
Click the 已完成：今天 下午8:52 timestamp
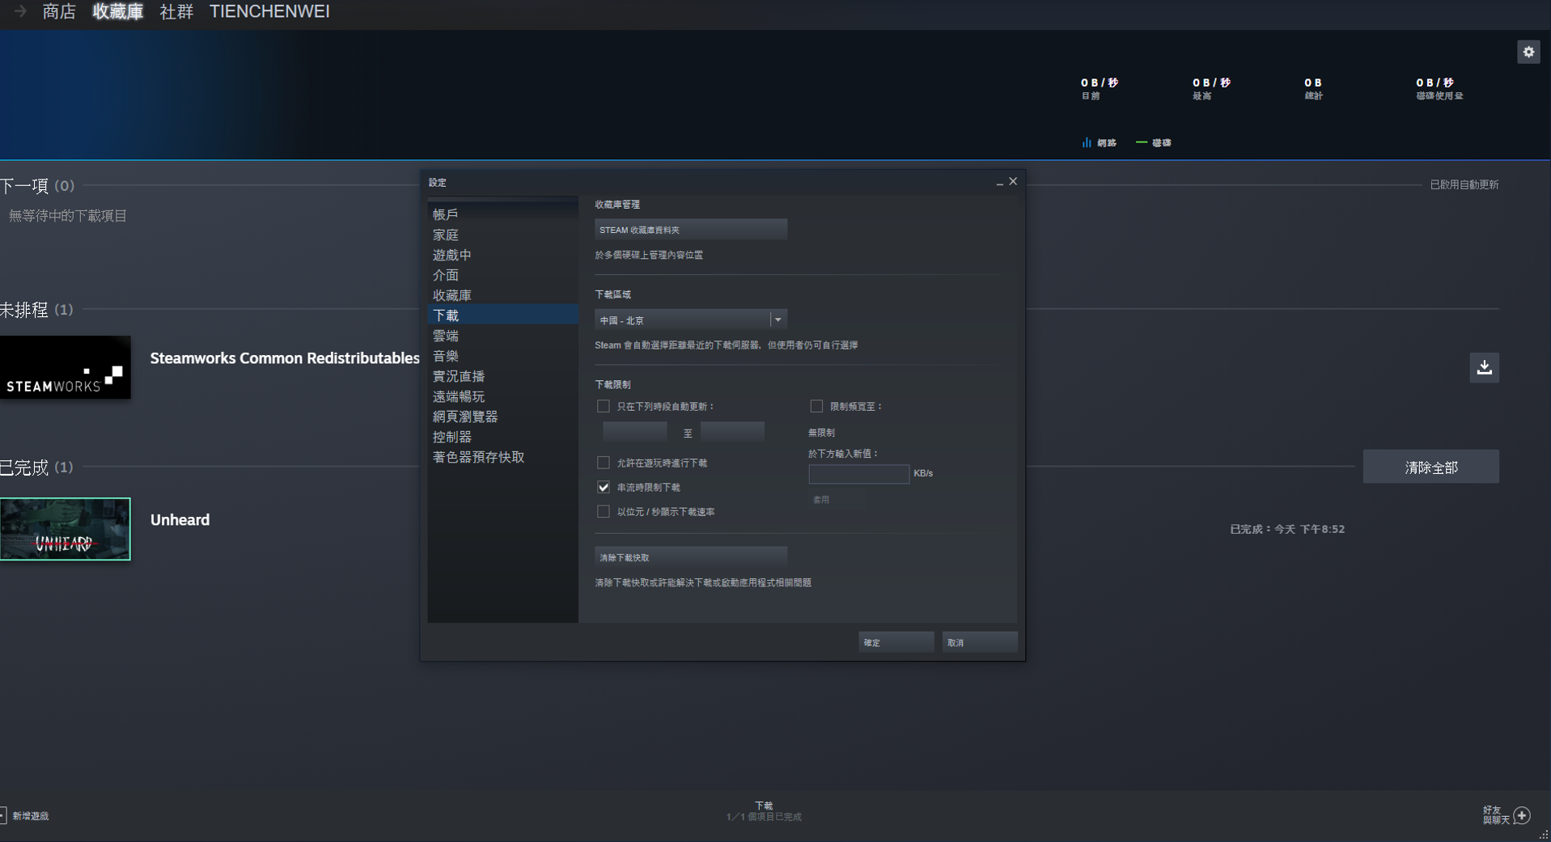coord(1287,529)
